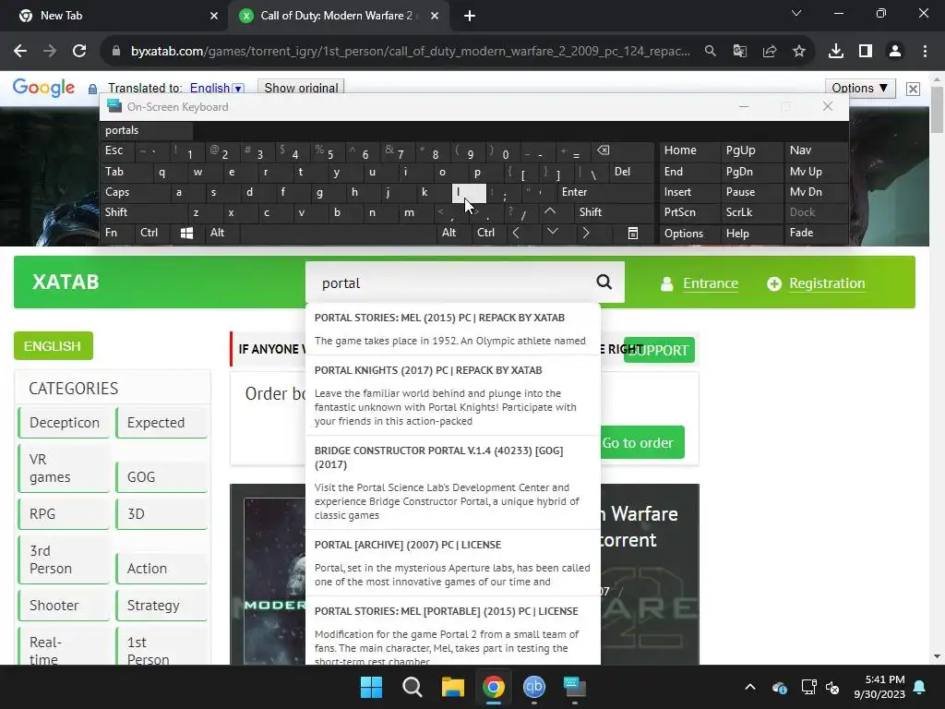Open qBittorrent from the taskbar
The width and height of the screenshot is (945, 709).
(534, 687)
